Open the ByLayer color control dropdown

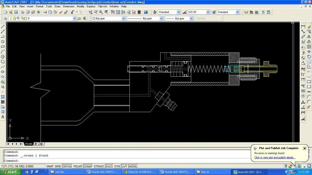[x=123, y=19]
